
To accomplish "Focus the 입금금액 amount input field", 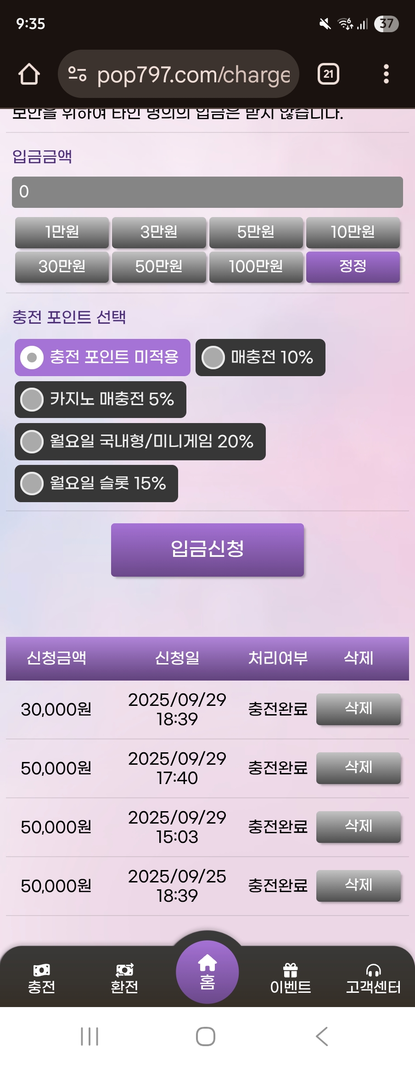I will (207, 192).
